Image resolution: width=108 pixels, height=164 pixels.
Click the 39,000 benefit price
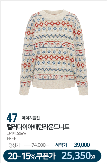pyautogui.click(x=82, y=145)
